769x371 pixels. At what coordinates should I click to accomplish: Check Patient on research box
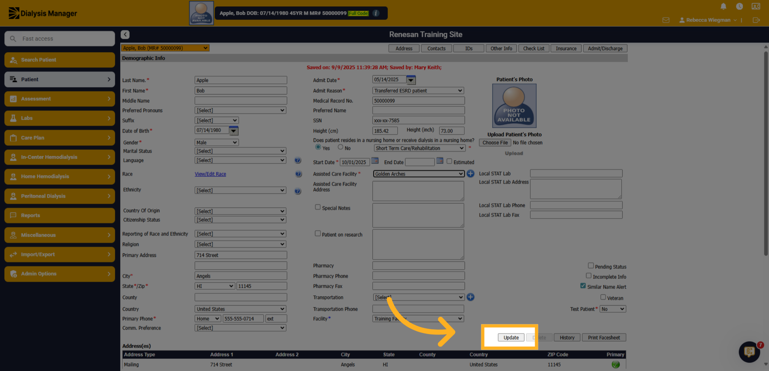(318, 233)
